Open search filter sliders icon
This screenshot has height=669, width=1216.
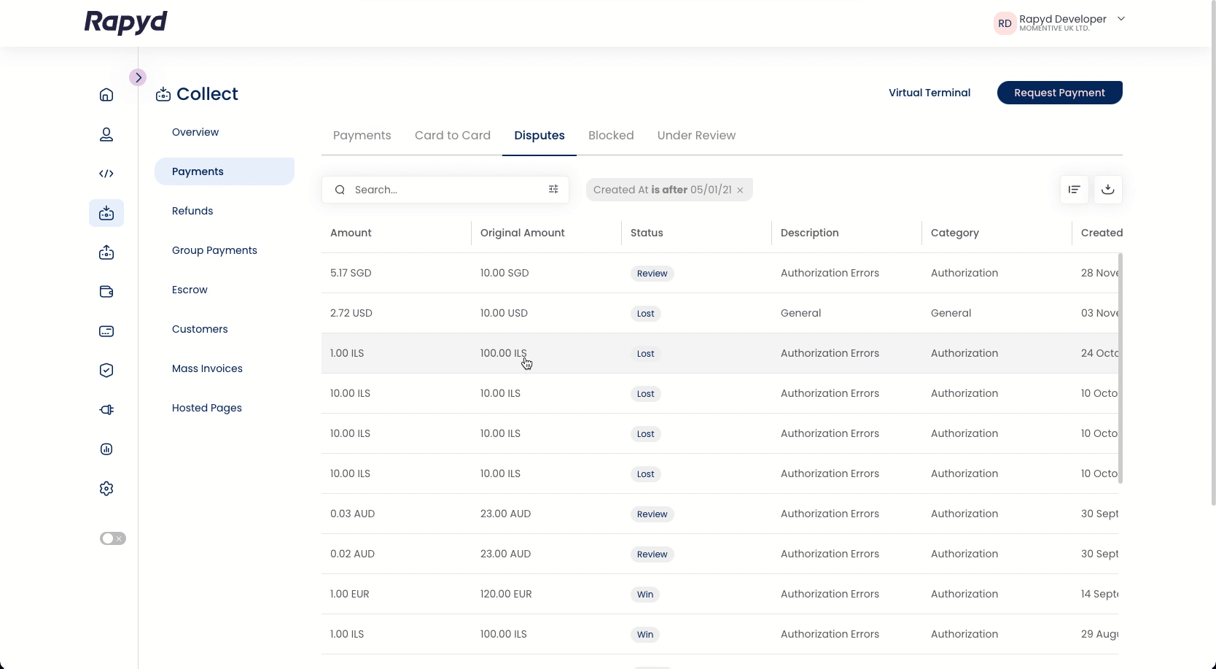click(x=553, y=190)
